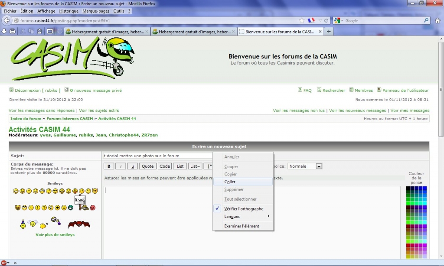
Task: Select 'Coller' from the context menu
Action: click(230, 182)
